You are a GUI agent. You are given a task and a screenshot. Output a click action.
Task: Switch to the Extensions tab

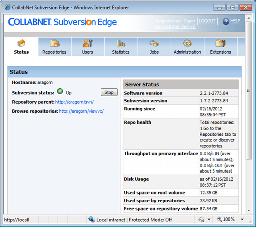pos(220,47)
